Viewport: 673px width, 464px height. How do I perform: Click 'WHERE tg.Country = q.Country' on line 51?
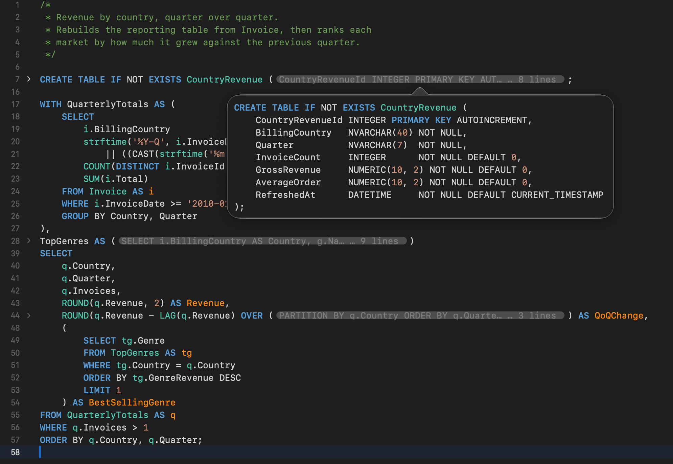point(159,365)
